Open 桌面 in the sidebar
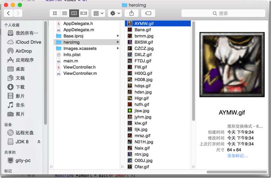 point(16,69)
